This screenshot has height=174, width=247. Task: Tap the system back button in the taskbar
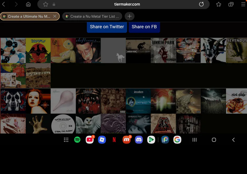coord(234,140)
